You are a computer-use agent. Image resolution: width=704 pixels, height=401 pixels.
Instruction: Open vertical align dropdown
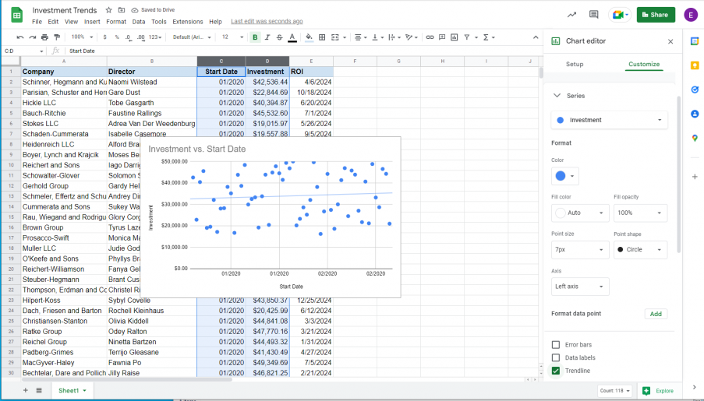click(x=377, y=37)
